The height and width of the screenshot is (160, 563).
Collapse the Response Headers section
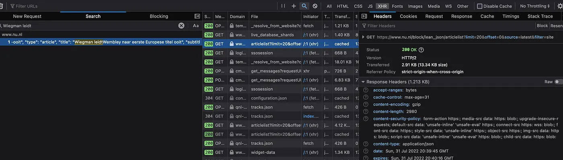[x=363, y=82]
